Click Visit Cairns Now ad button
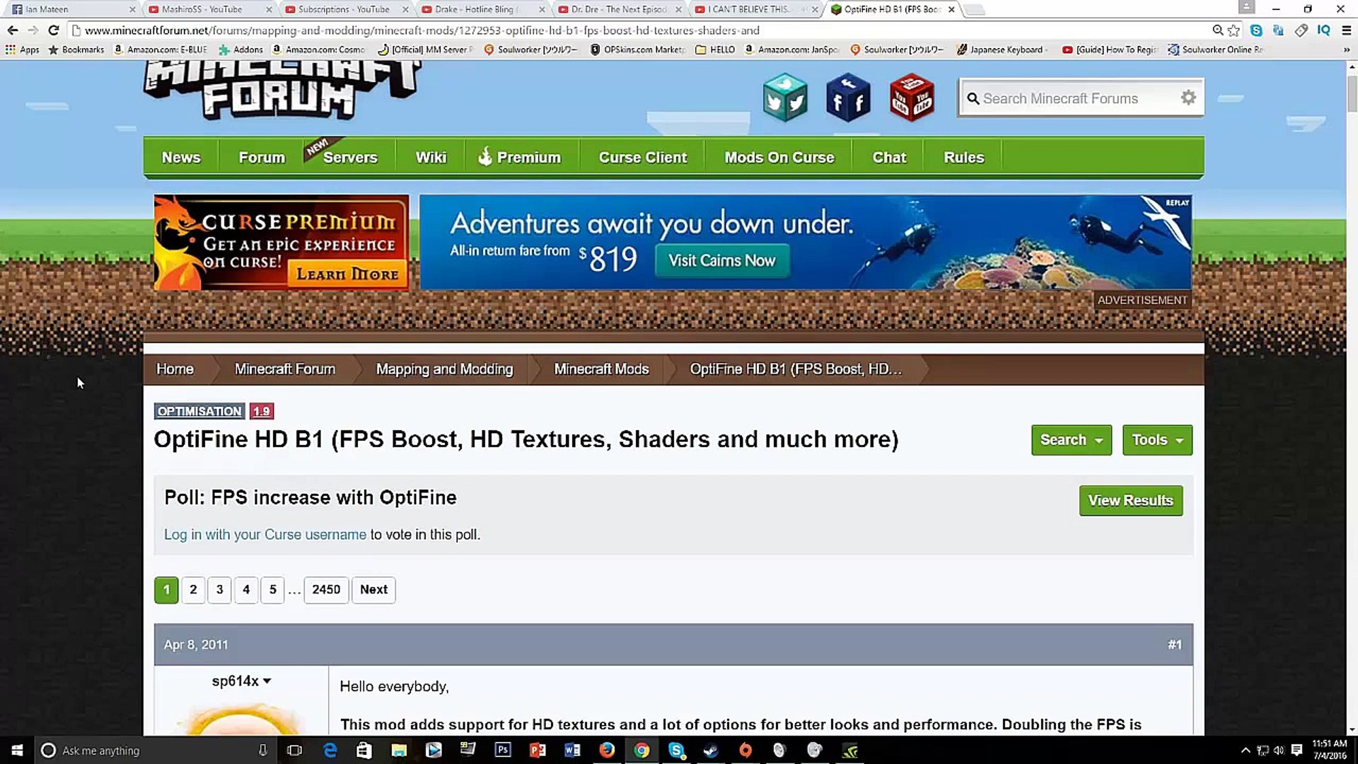Image resolution: width=1358 pixels, height=764 pixels. [722, 260]
